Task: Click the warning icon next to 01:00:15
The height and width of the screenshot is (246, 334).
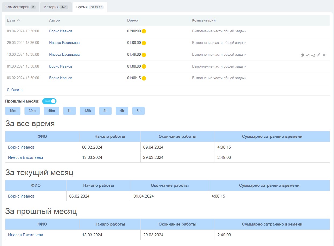Action: pyautogui.click(x=144, y=78)
